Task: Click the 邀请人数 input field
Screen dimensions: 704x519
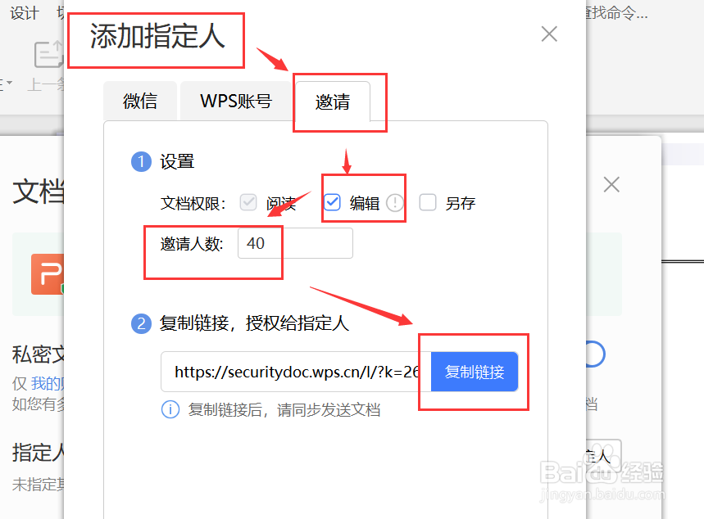Action: coord(295,243)
